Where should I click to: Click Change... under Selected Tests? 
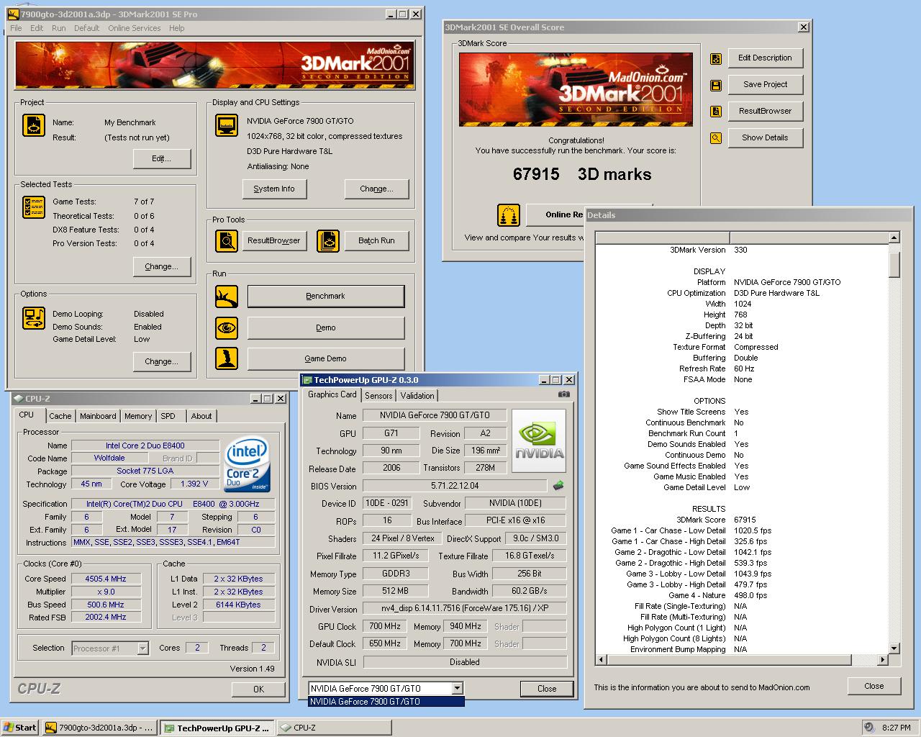pyautogui.click(x=162, y=266)
